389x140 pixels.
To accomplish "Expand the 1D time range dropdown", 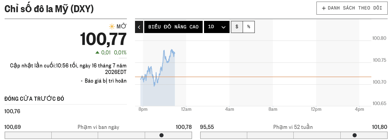I will (217, 27).
